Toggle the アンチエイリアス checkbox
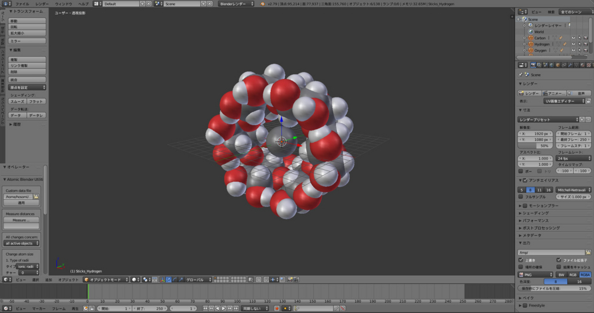 click(x=525, y=180)
